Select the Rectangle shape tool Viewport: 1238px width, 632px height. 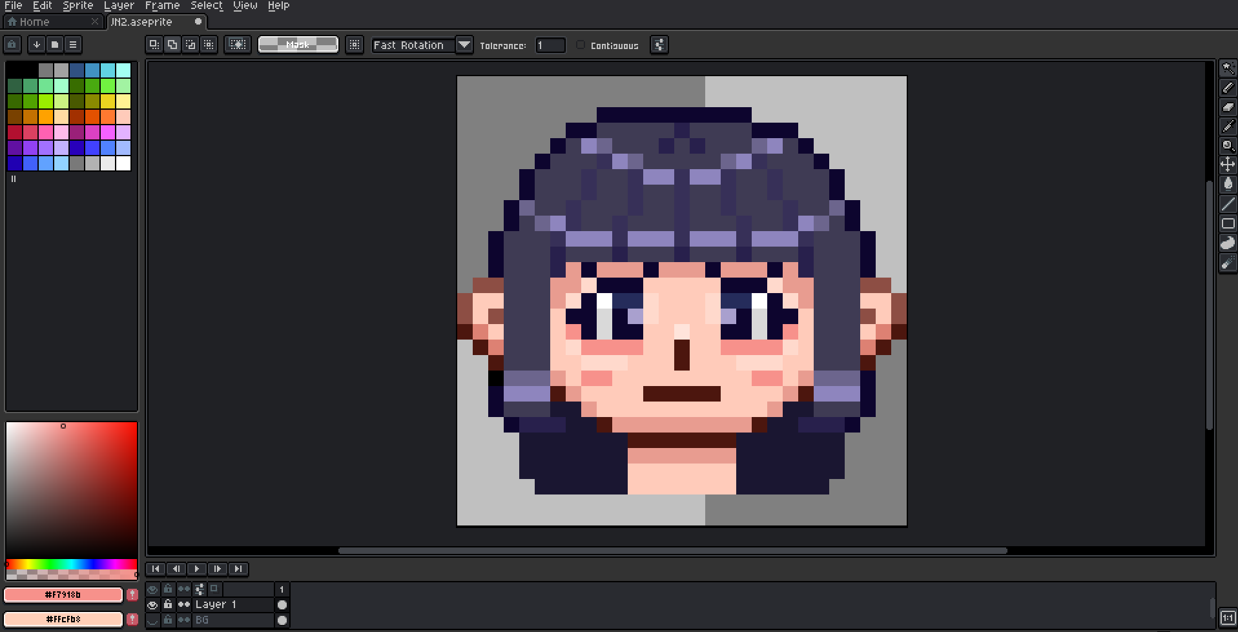pos(1228,223)
